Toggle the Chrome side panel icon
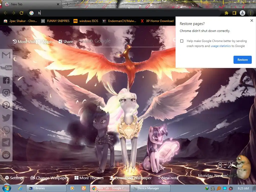Image resolution: width=256 pixels, height=192 pixels. tap(234, 13)
